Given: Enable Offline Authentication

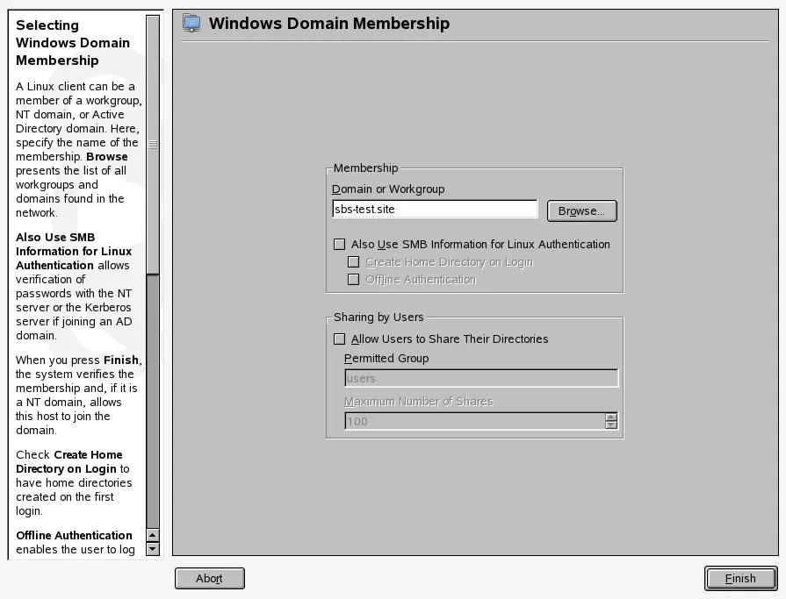Looking at the screenshot, I should 354,279.
